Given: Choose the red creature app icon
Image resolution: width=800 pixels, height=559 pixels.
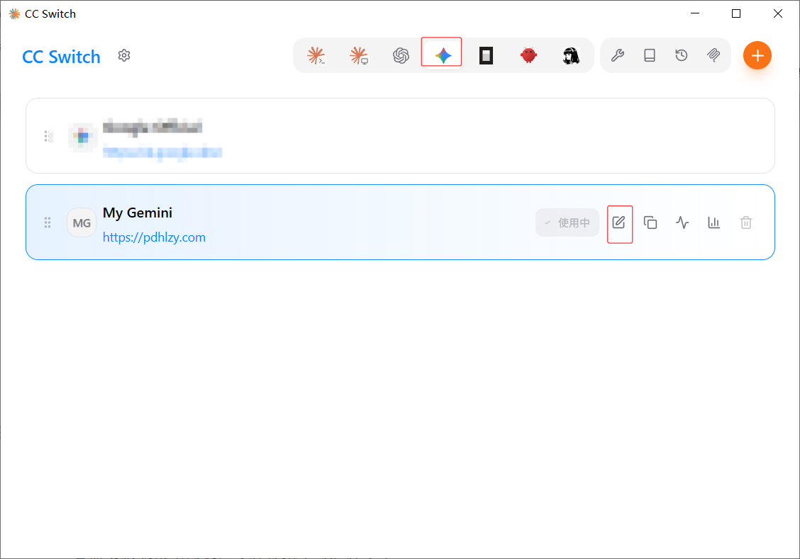Looking at the screenshot, I should pos(528,55).
